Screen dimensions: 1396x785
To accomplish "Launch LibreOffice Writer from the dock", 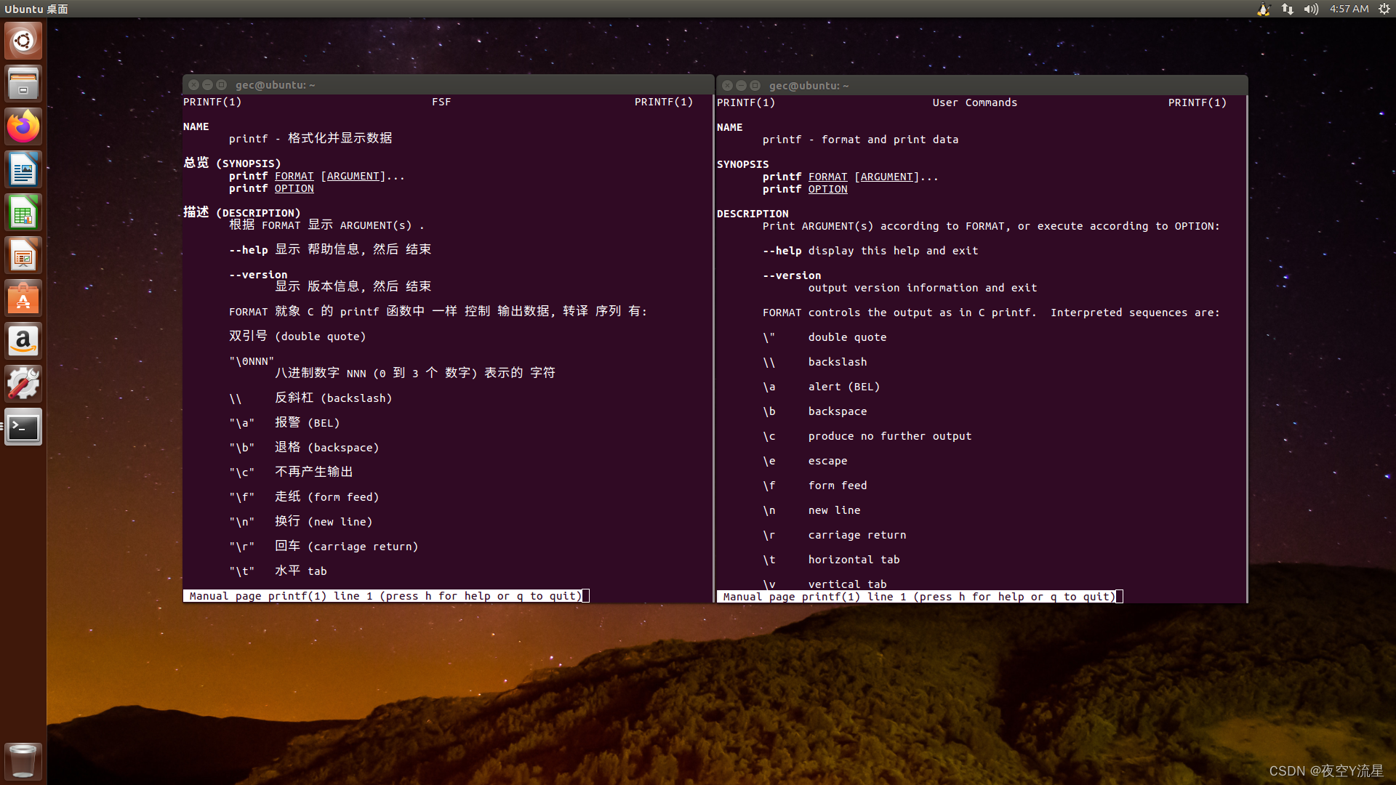I will coord(23,169).
